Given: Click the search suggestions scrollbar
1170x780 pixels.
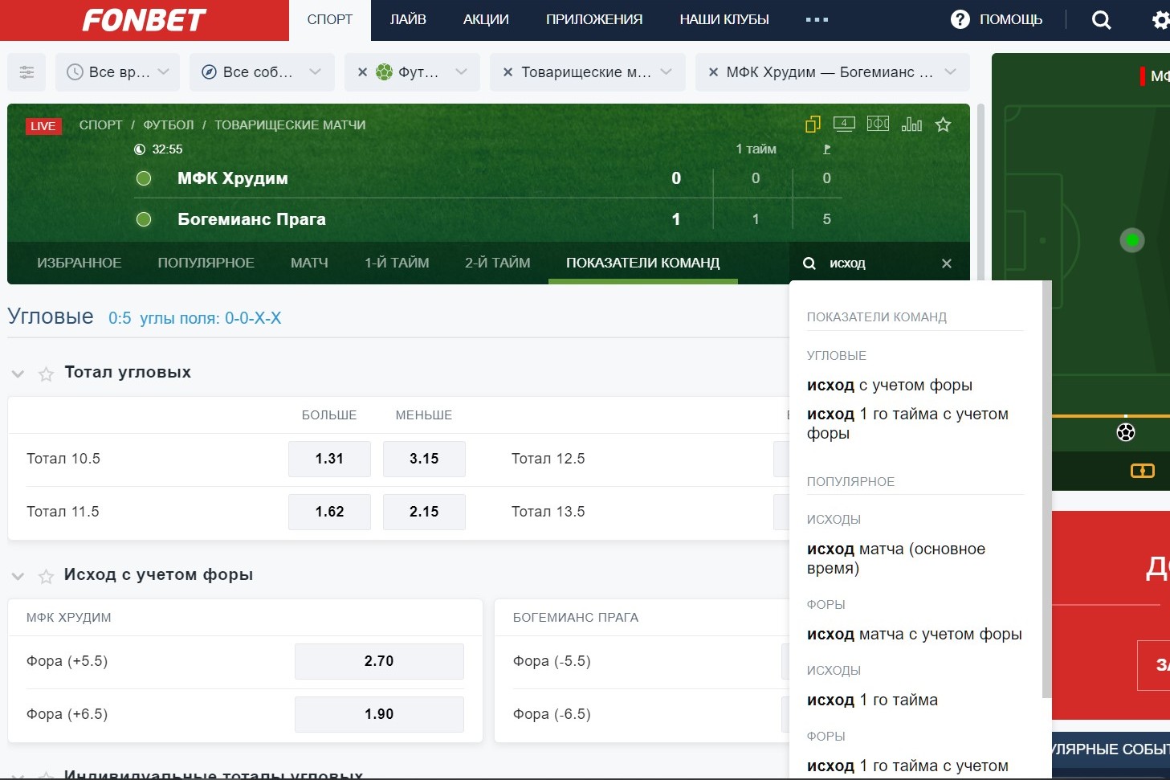Looking at the screenshot, I should (1046, 489).
